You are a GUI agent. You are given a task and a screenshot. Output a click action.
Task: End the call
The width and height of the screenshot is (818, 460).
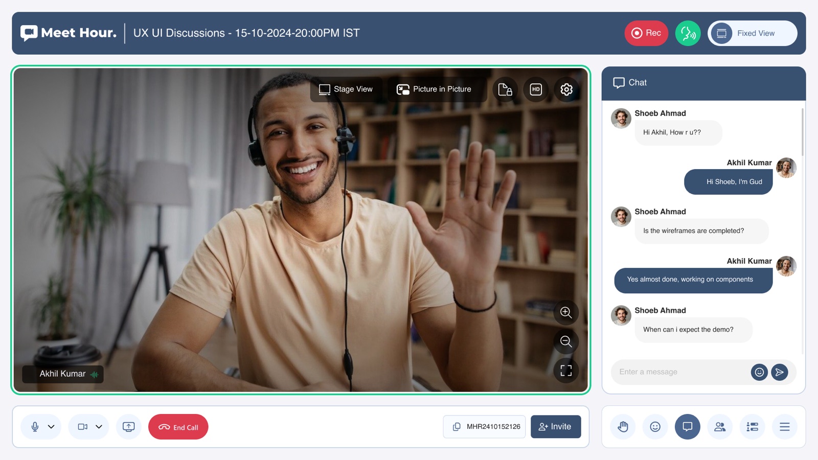(x=178, y=427)
